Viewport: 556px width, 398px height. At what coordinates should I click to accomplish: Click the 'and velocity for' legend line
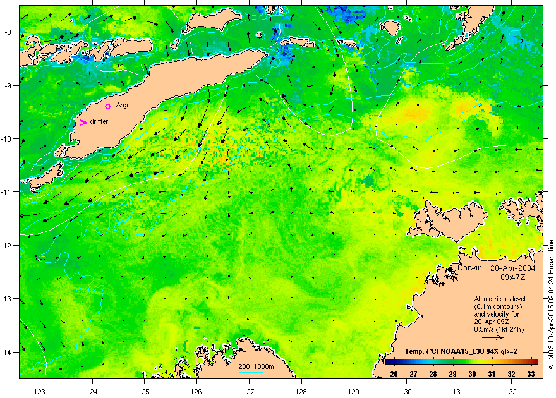[x=497, y=314]
